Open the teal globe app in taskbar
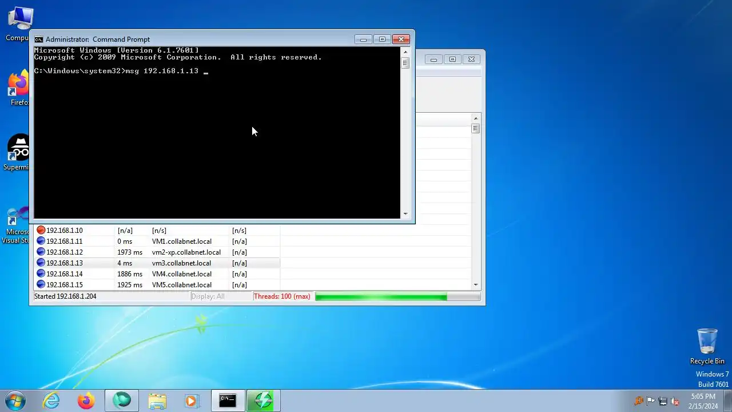This screenshot has height=412, width=732. pos(121,401)
